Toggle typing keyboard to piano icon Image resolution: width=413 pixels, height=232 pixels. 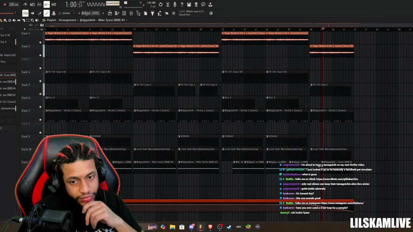coord(25,13)
